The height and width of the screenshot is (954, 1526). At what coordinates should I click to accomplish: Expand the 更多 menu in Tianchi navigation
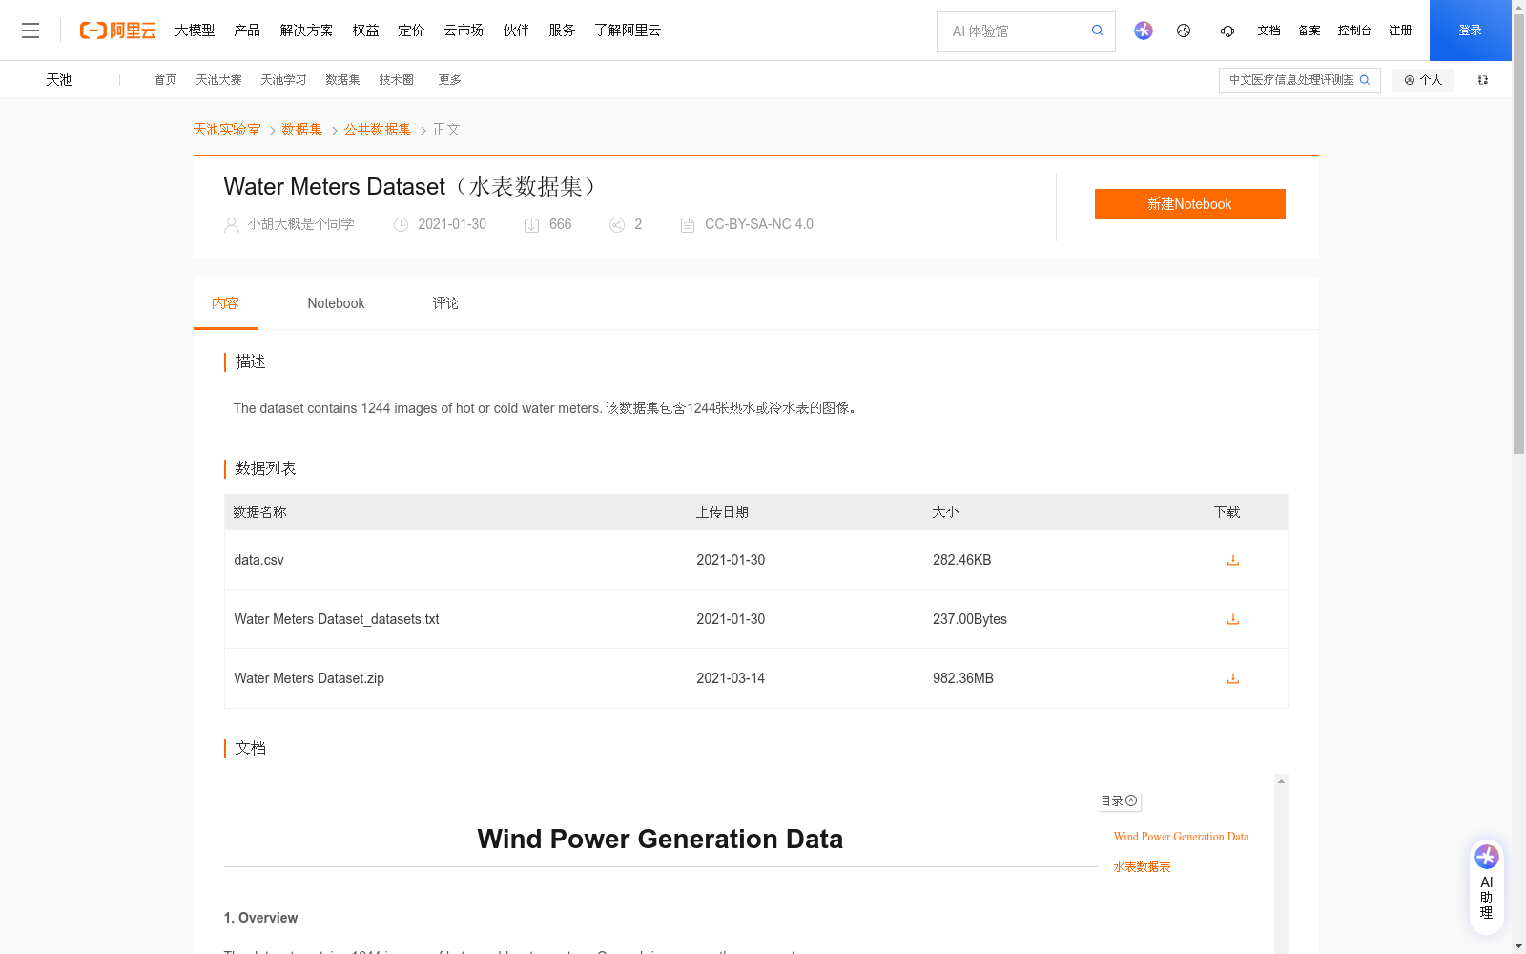[449, 80]
